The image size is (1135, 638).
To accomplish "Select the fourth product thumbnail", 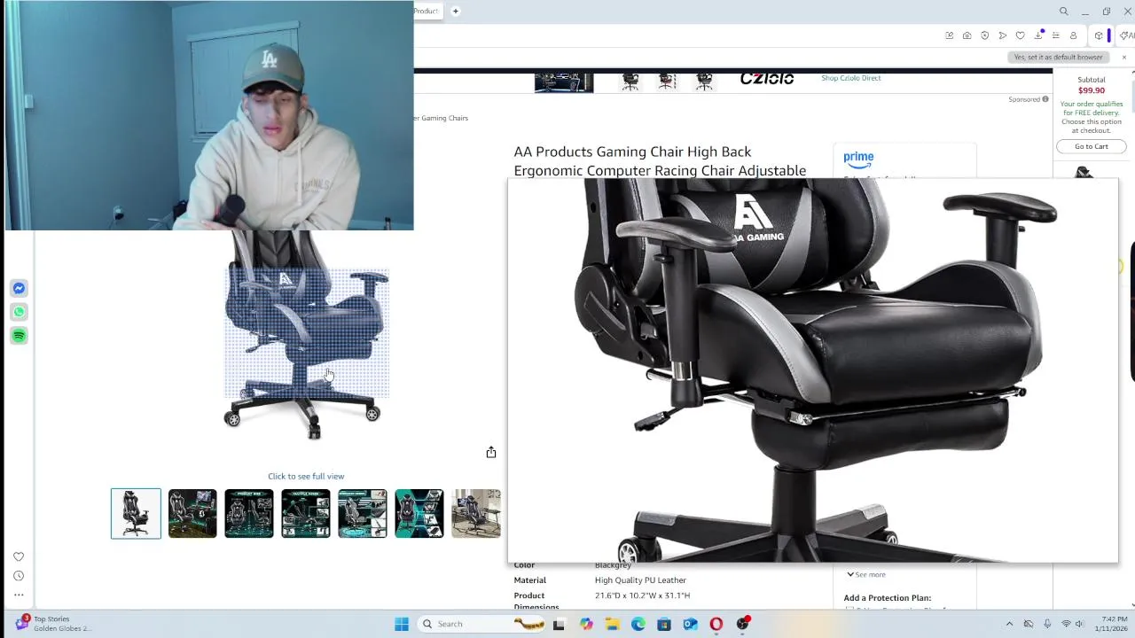I will (306, 513).
